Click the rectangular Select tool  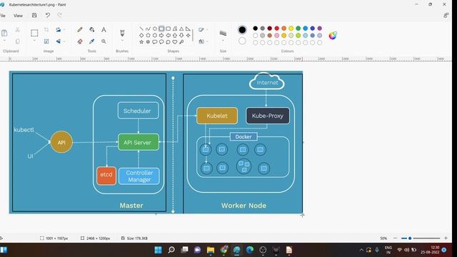coord(34,33)
